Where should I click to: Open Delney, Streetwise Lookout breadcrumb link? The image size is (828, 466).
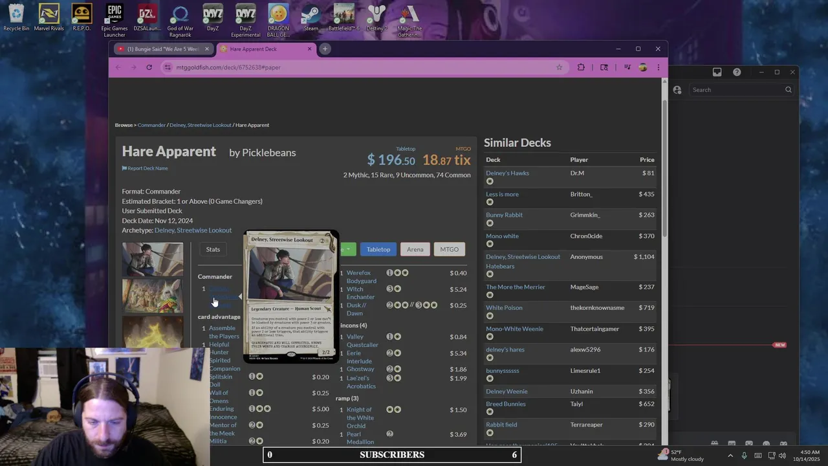click(x=201, y=125)
